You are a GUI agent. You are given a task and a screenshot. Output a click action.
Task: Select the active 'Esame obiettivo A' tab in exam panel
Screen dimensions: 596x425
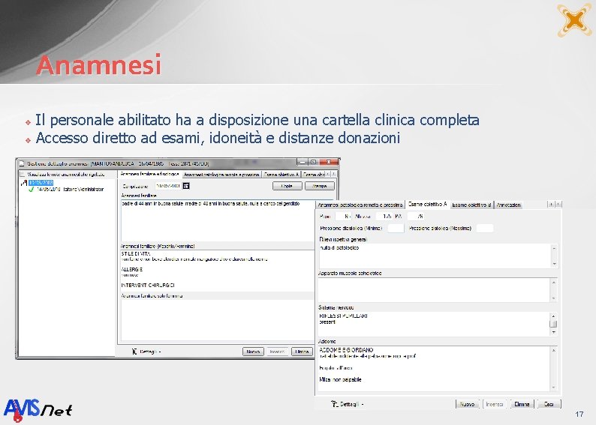pos(427,204)
